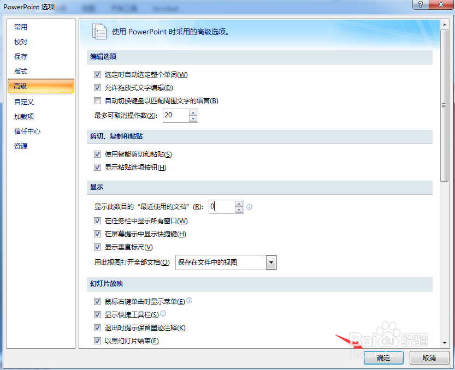Toggle 退出时提示保留墨迹注释 checkbox
The image size is (455, 370).
(x=97, y=327)
